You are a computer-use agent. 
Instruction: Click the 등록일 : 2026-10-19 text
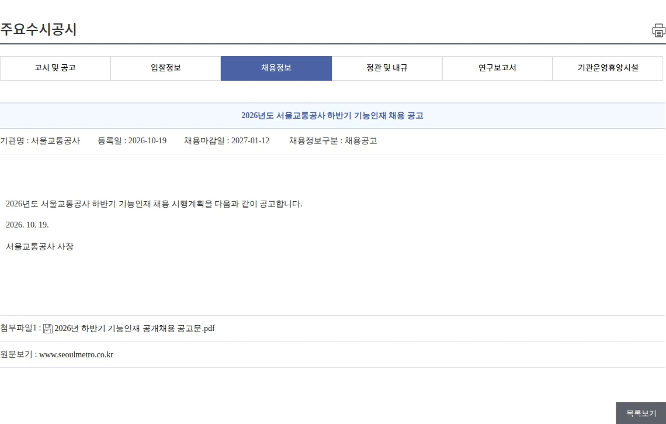pyautogui.click(x=132, y=141)
